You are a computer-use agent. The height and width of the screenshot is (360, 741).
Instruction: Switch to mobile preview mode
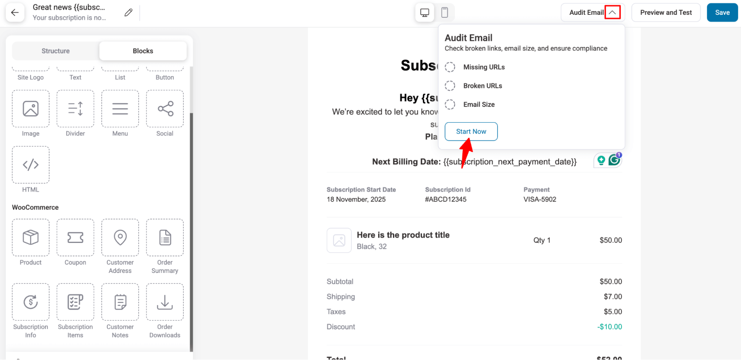tap(444, 13)
